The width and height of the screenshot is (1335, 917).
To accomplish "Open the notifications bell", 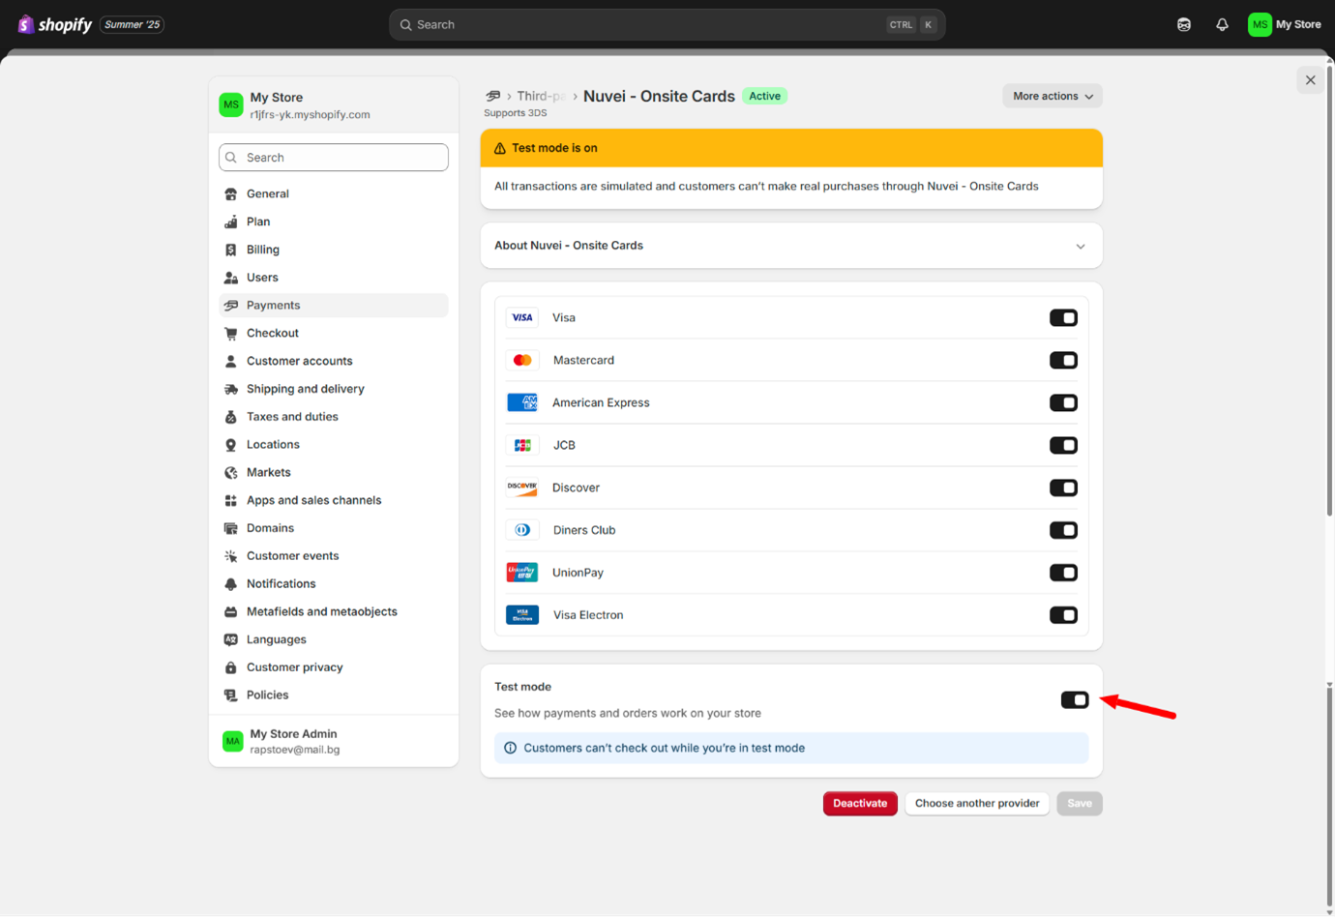I will (x=1222, y=25).
